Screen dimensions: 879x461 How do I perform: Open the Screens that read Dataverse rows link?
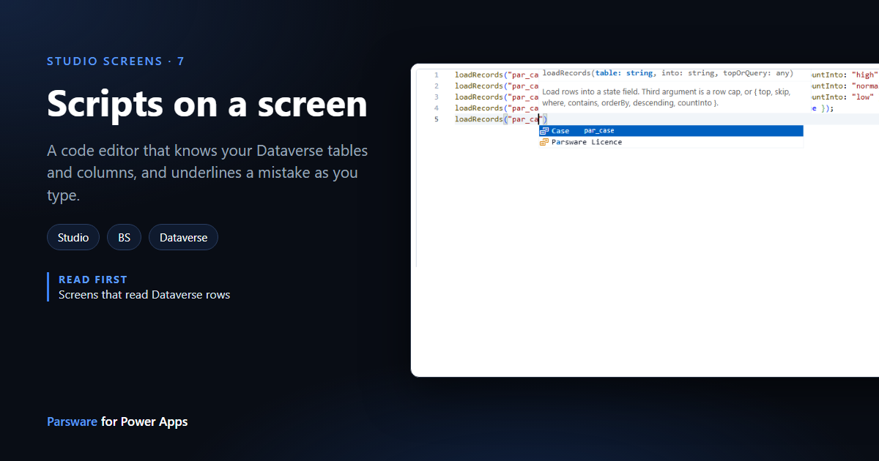click(144, 295)
